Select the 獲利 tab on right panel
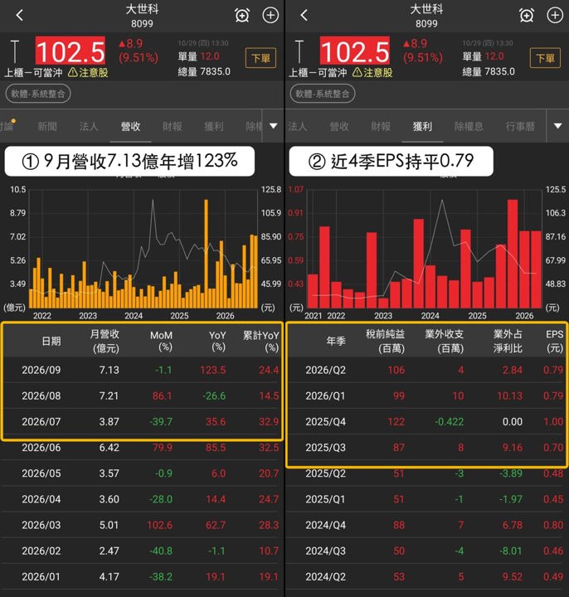The image size is (569, 597). 422,126
